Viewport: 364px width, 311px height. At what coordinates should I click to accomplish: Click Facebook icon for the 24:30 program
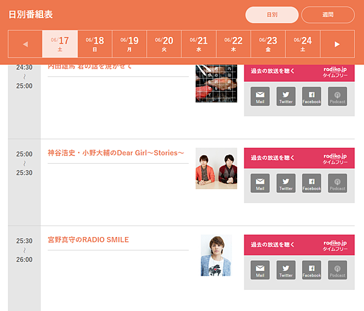click(312, 96)
